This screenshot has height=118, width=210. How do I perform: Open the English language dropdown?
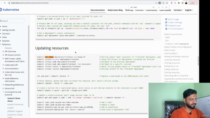coord(189,10)
